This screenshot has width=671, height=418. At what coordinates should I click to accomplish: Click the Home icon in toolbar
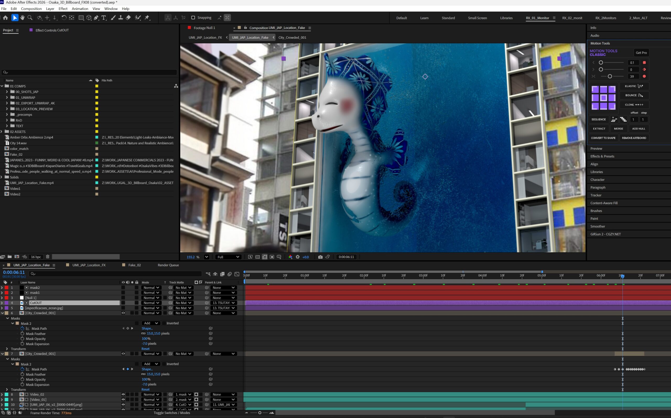5,18
